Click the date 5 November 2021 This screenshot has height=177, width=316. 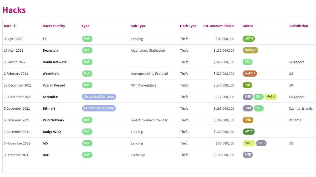click(x=17, y=143)
